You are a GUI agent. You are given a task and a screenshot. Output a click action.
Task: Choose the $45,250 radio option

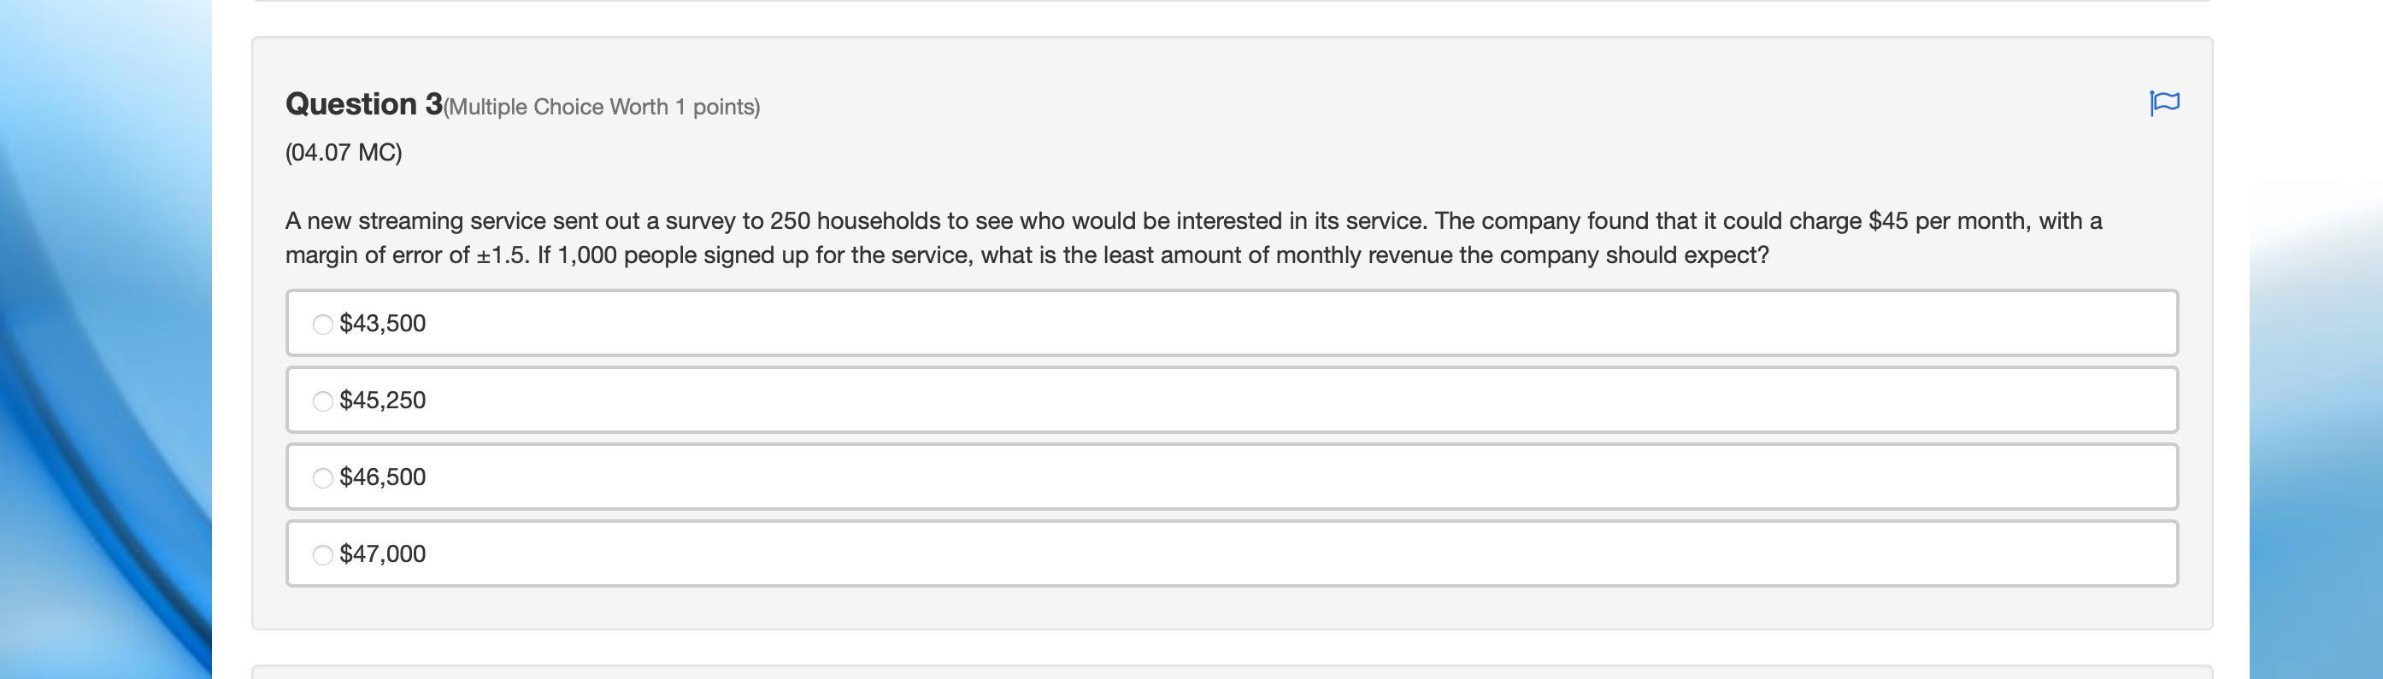pos(323,401)
